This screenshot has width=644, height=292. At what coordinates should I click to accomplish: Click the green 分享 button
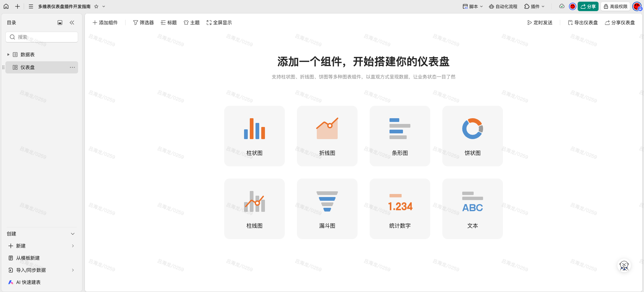(588, 6)
